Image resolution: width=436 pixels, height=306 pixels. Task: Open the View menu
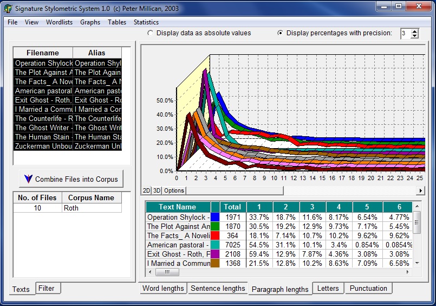tap(31, 22)
